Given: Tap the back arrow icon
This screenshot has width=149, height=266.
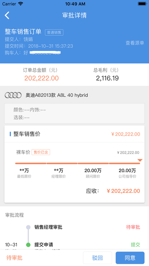Looking at the screenshot, I should tap(7, 15).
